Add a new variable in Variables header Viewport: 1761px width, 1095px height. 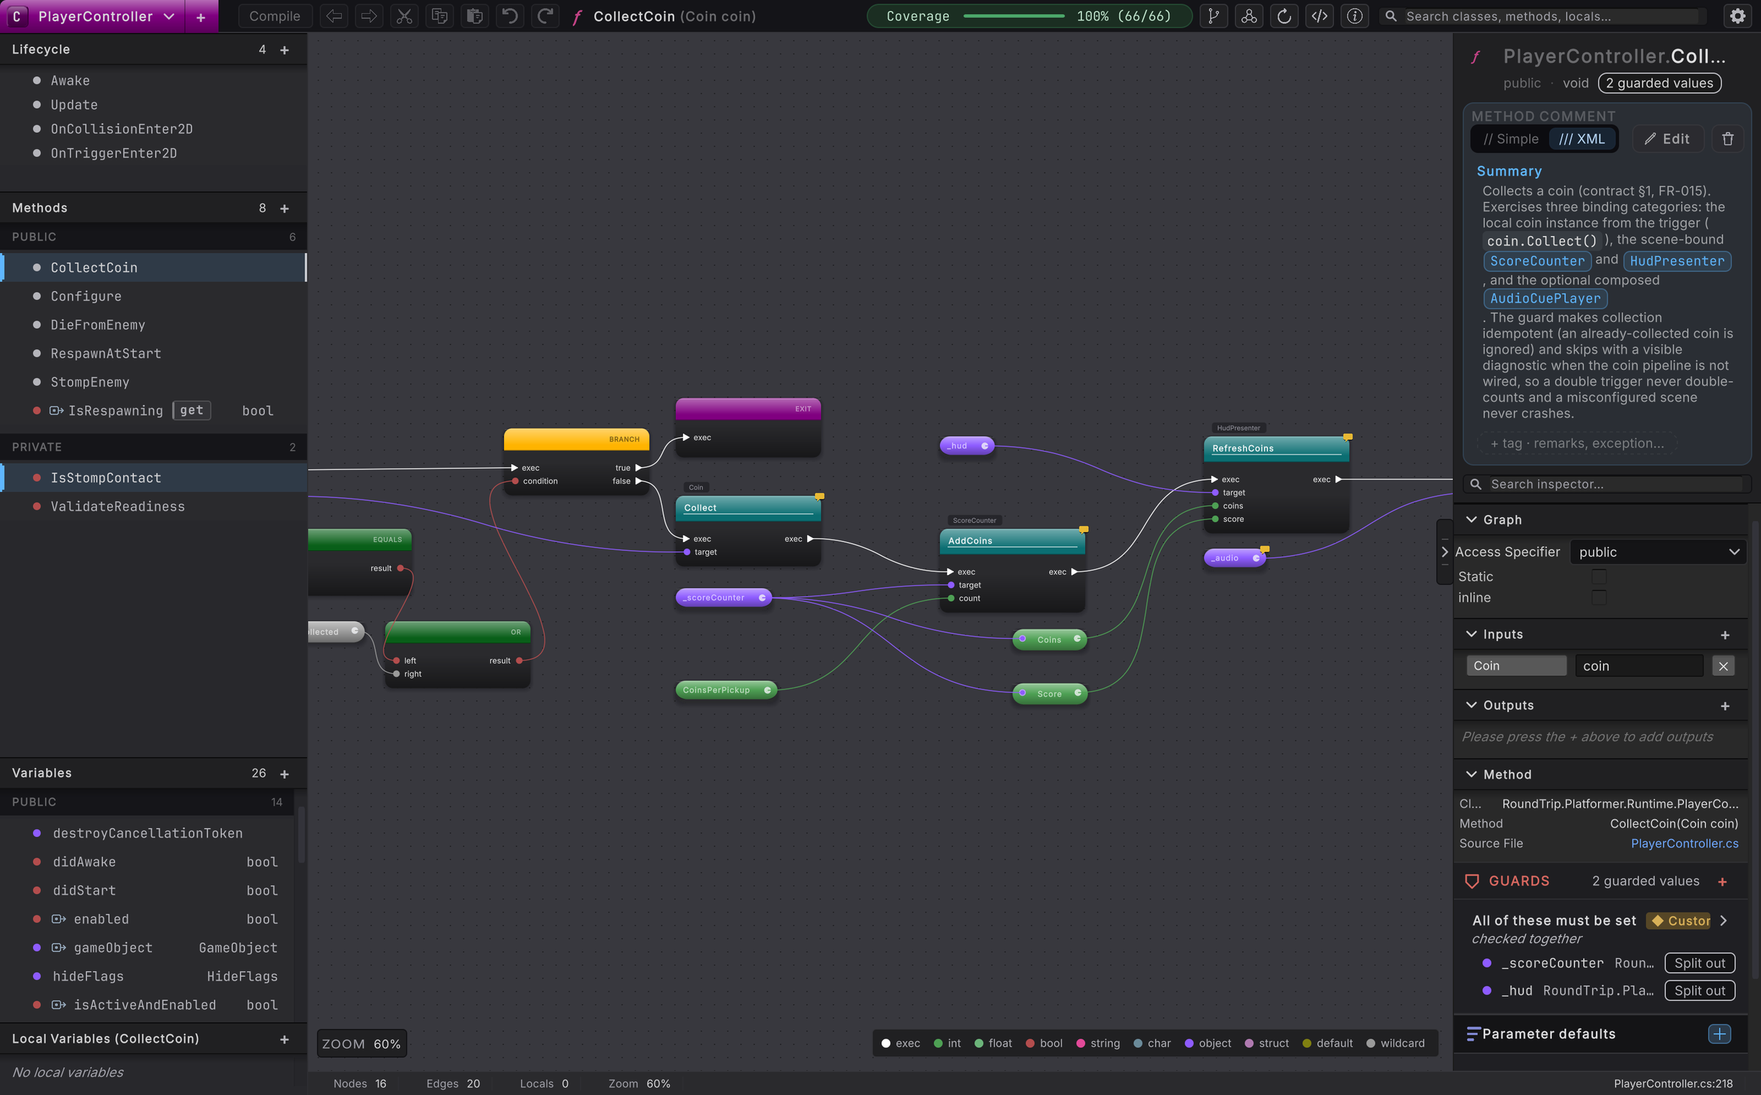point(285,774)
